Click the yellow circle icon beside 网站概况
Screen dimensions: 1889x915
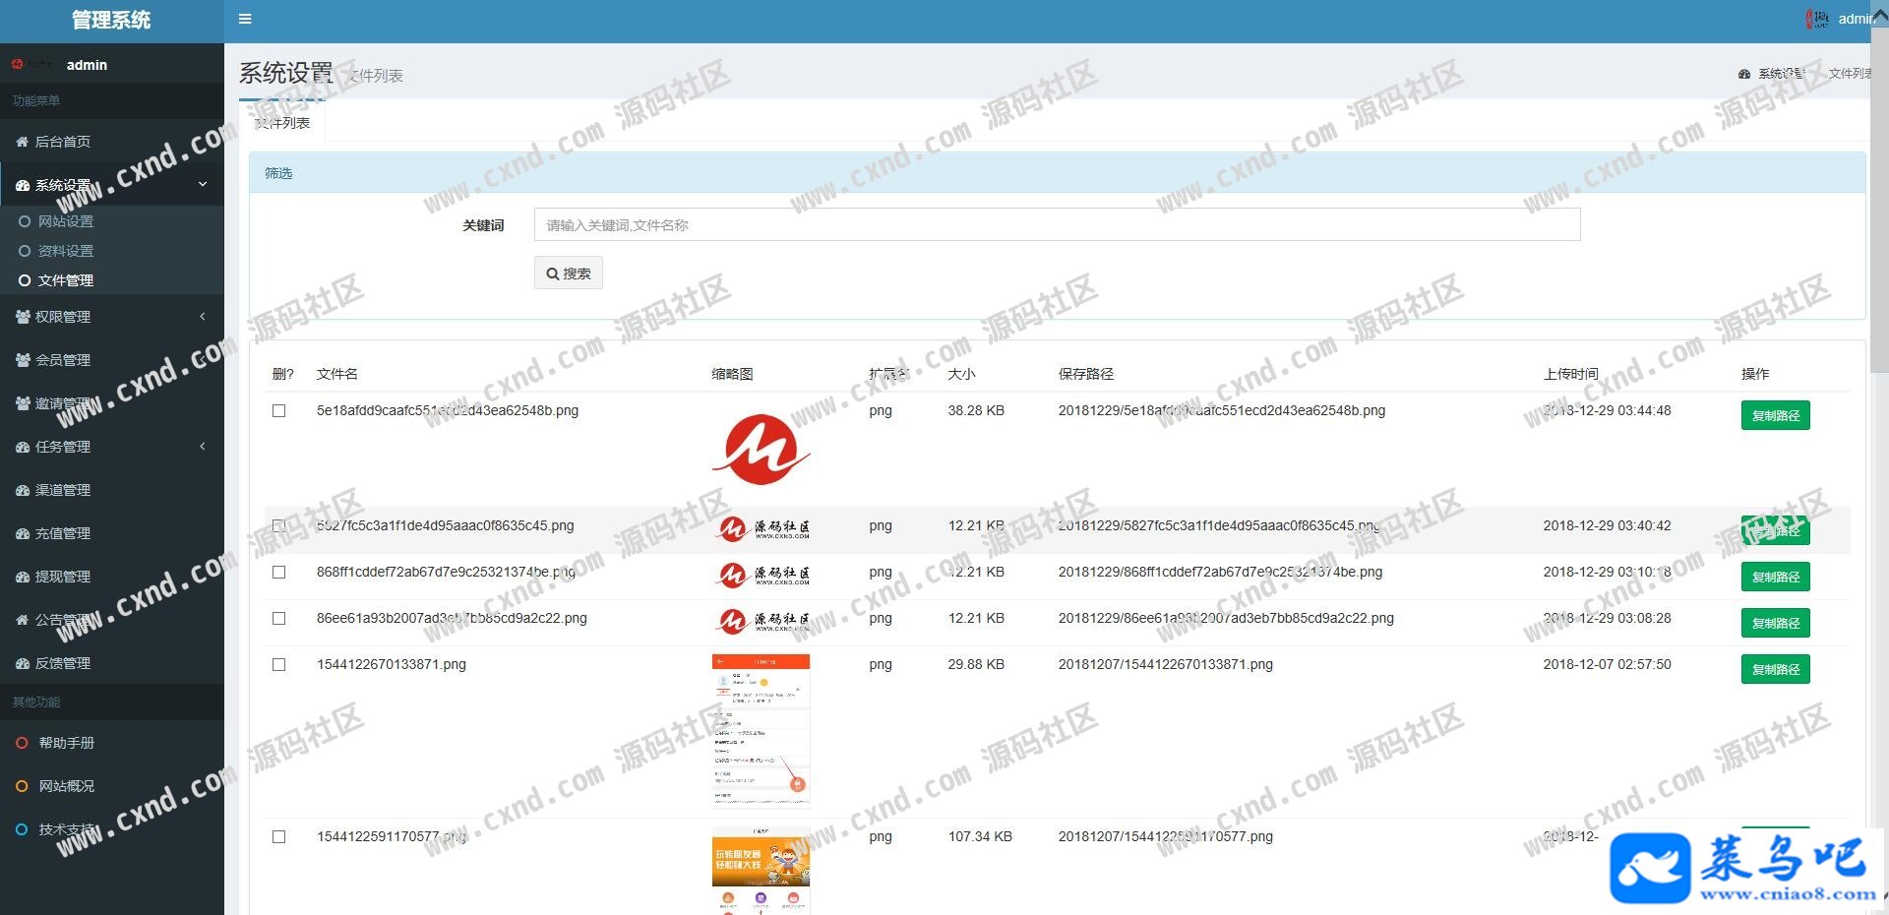(22, 786)
